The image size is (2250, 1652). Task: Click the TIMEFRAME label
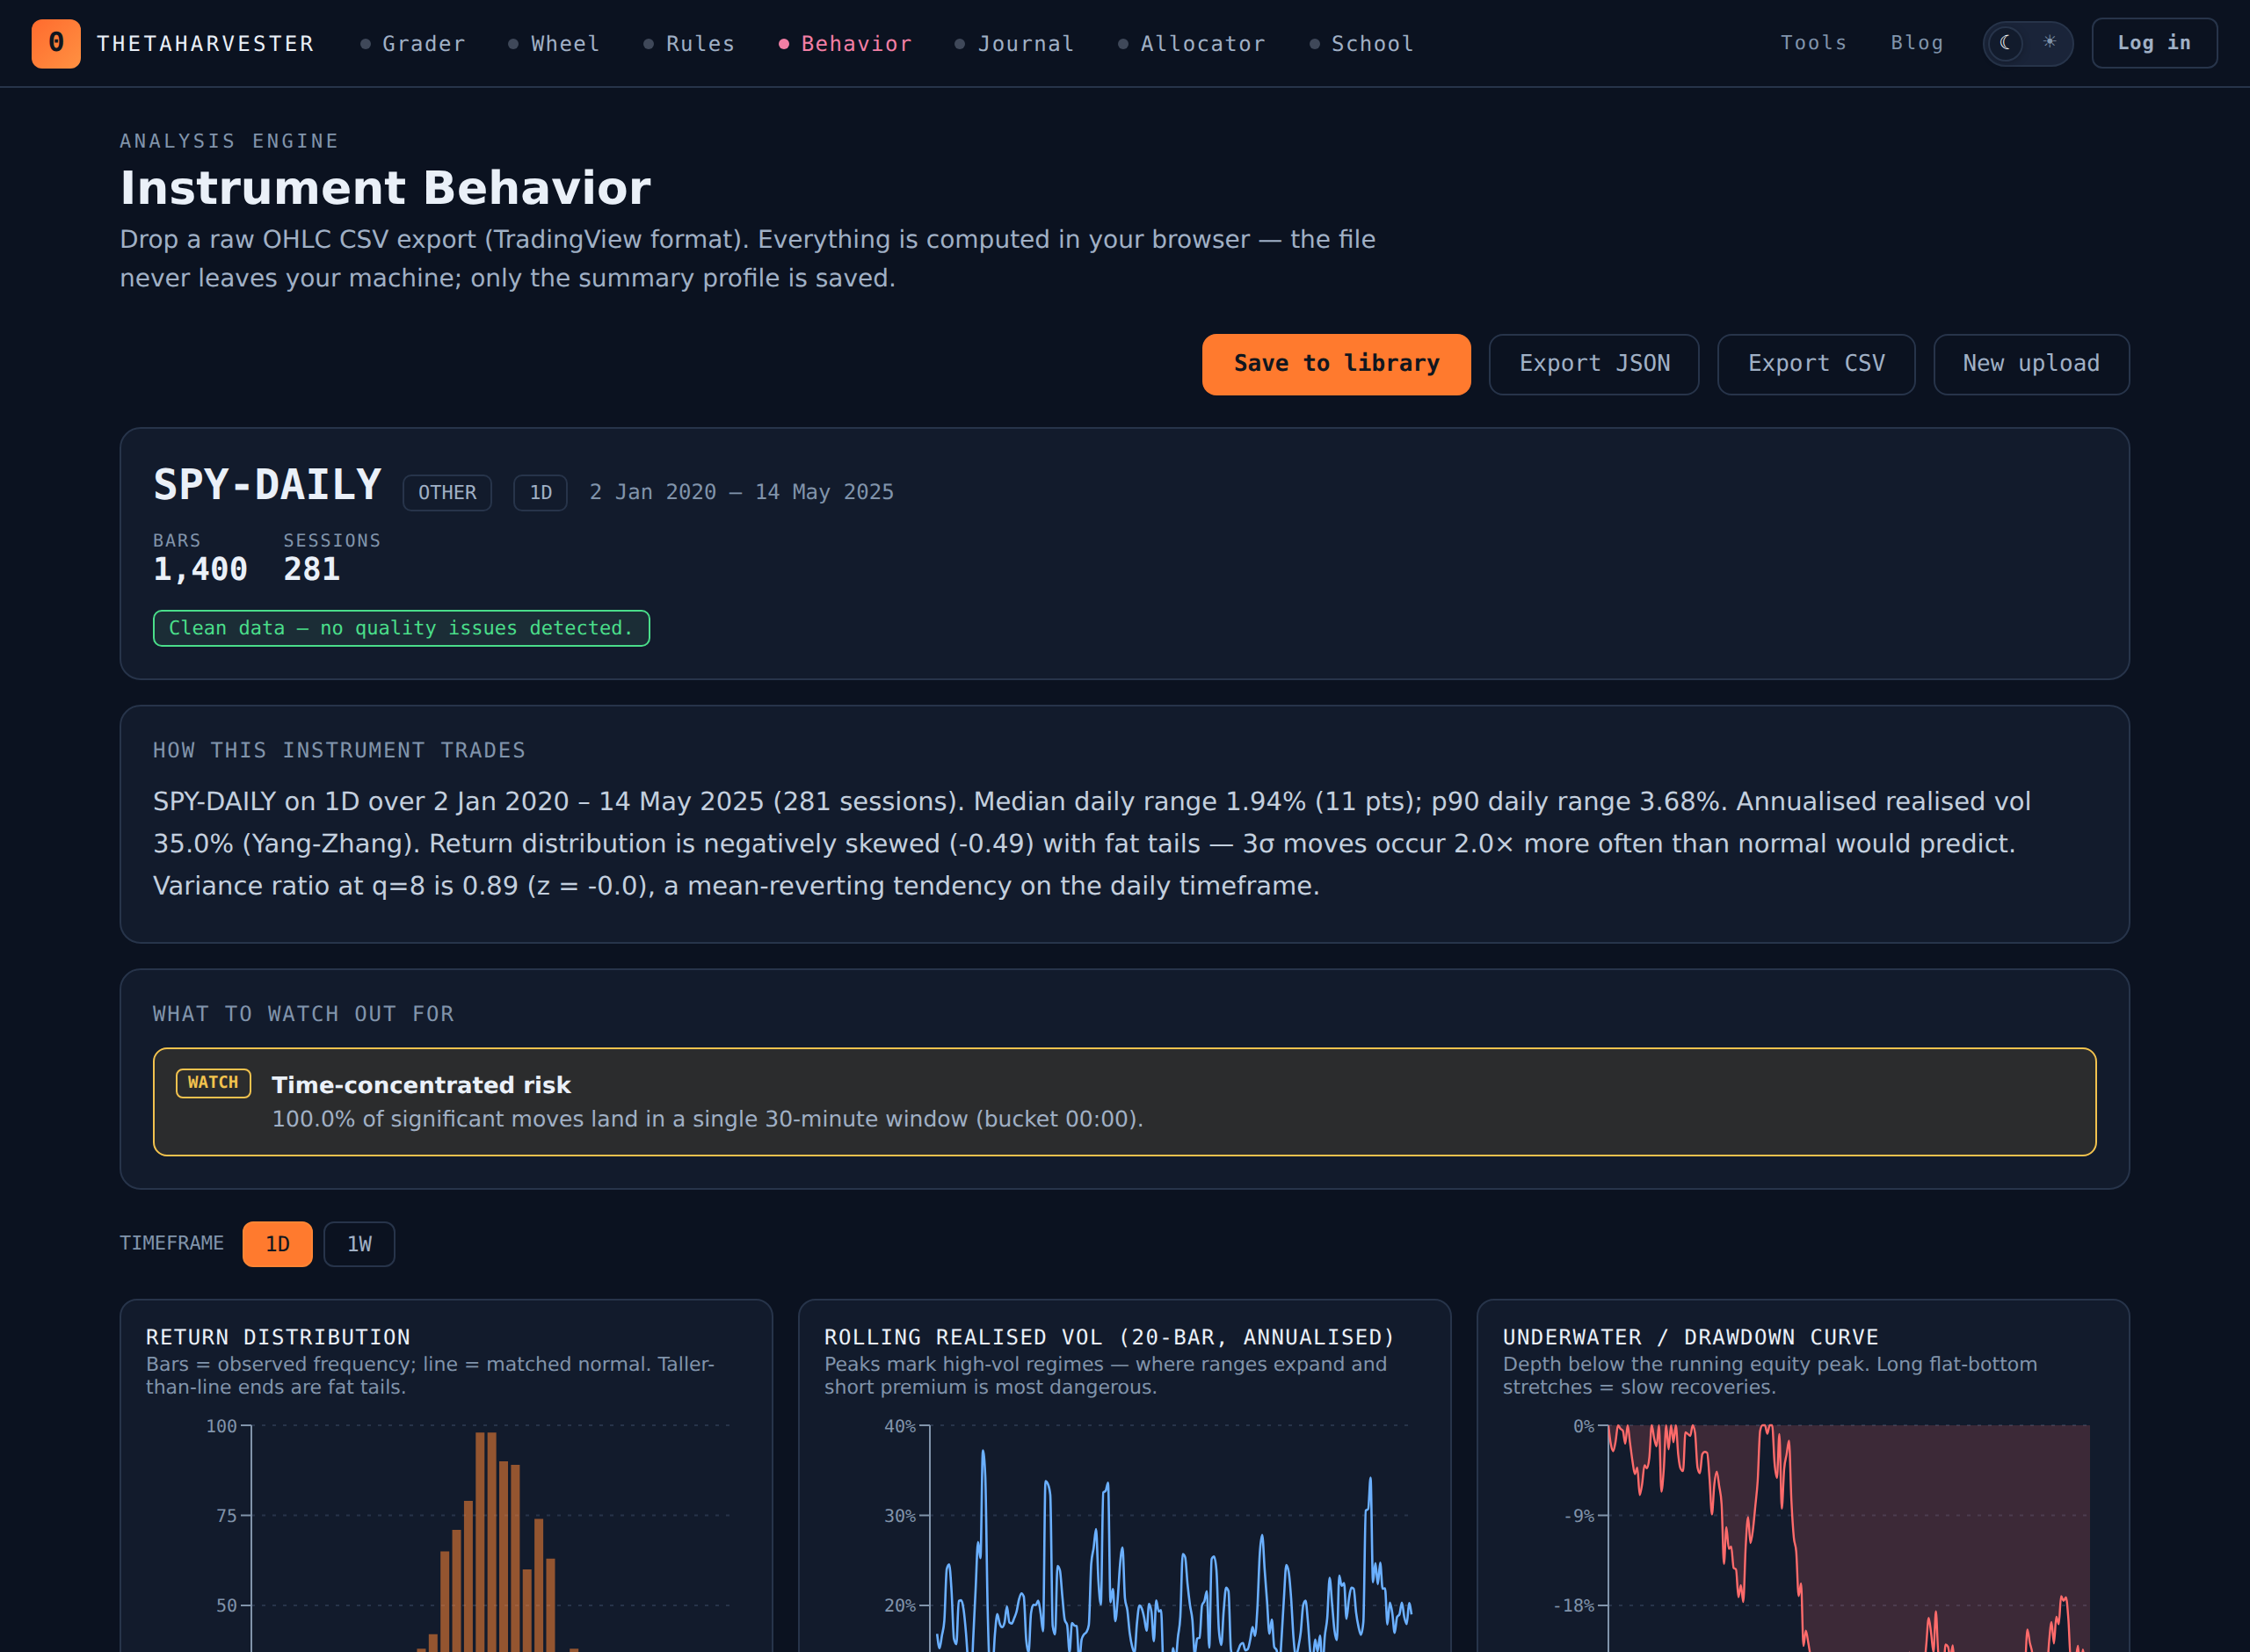[172, 1243]
